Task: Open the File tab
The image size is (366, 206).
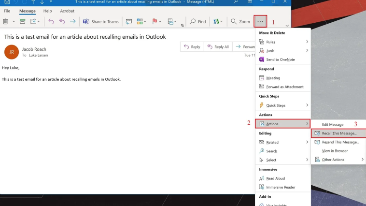Action: click(x=7, y=11)
